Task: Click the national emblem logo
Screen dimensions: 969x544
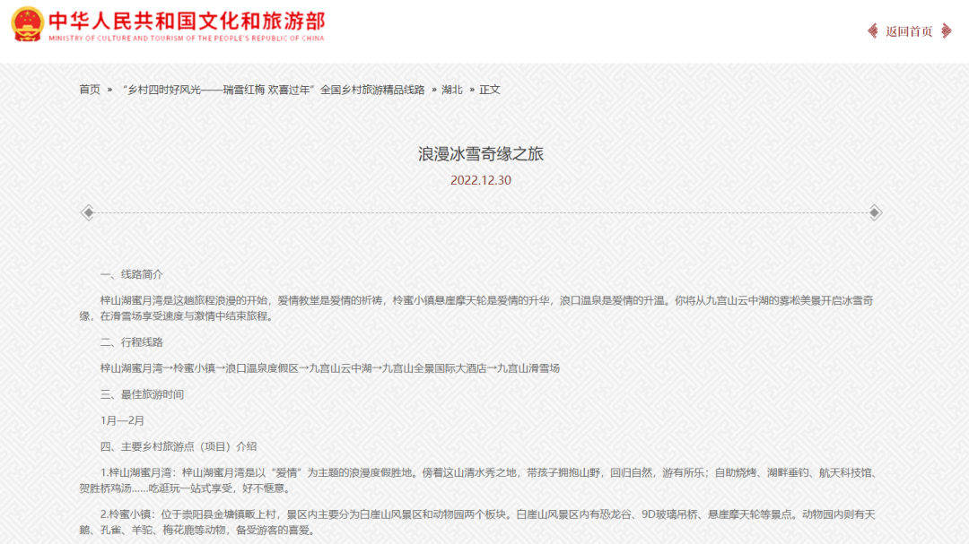Action: click(27, 24)
